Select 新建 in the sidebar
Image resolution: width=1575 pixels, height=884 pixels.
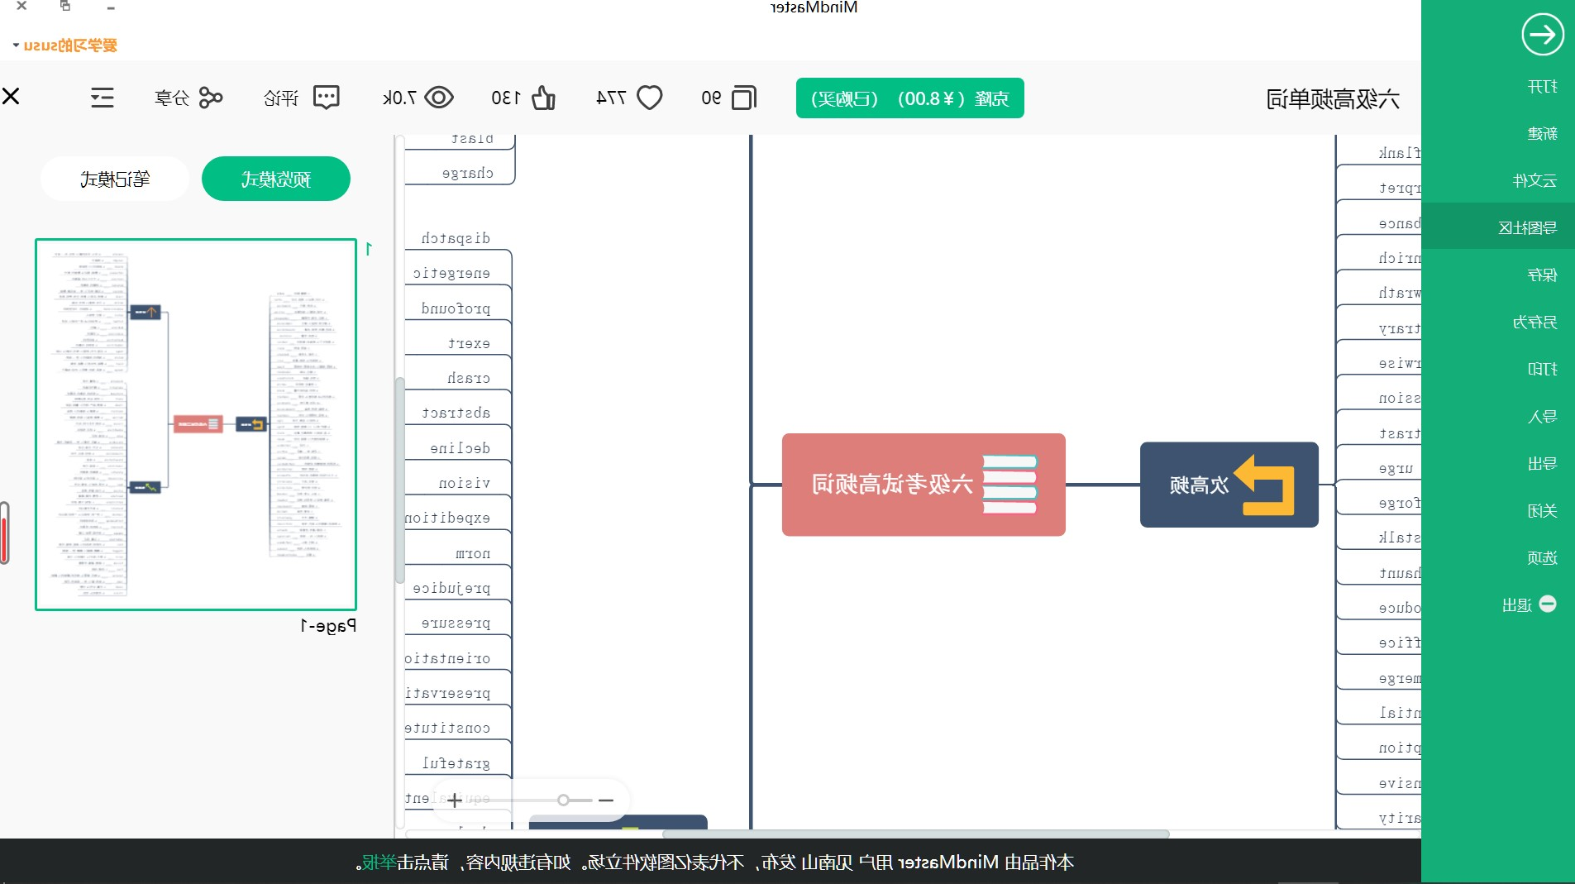(1542, 133)
